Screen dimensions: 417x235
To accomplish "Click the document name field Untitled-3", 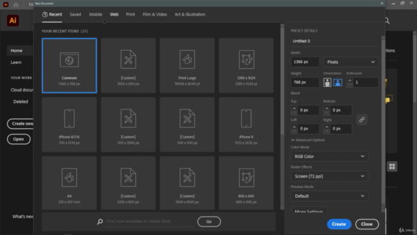I will (334, 41).
